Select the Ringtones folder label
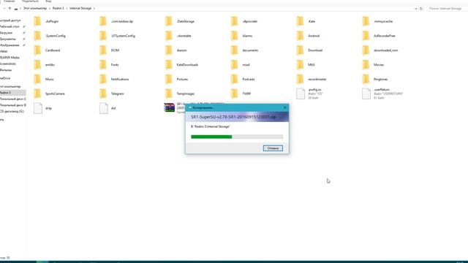468x263 pixels. [x=380, y=80]
